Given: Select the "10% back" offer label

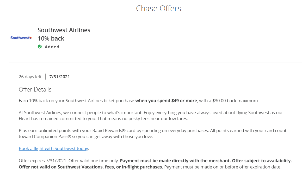Looking at the screenshot, I should tap(51, 38).
